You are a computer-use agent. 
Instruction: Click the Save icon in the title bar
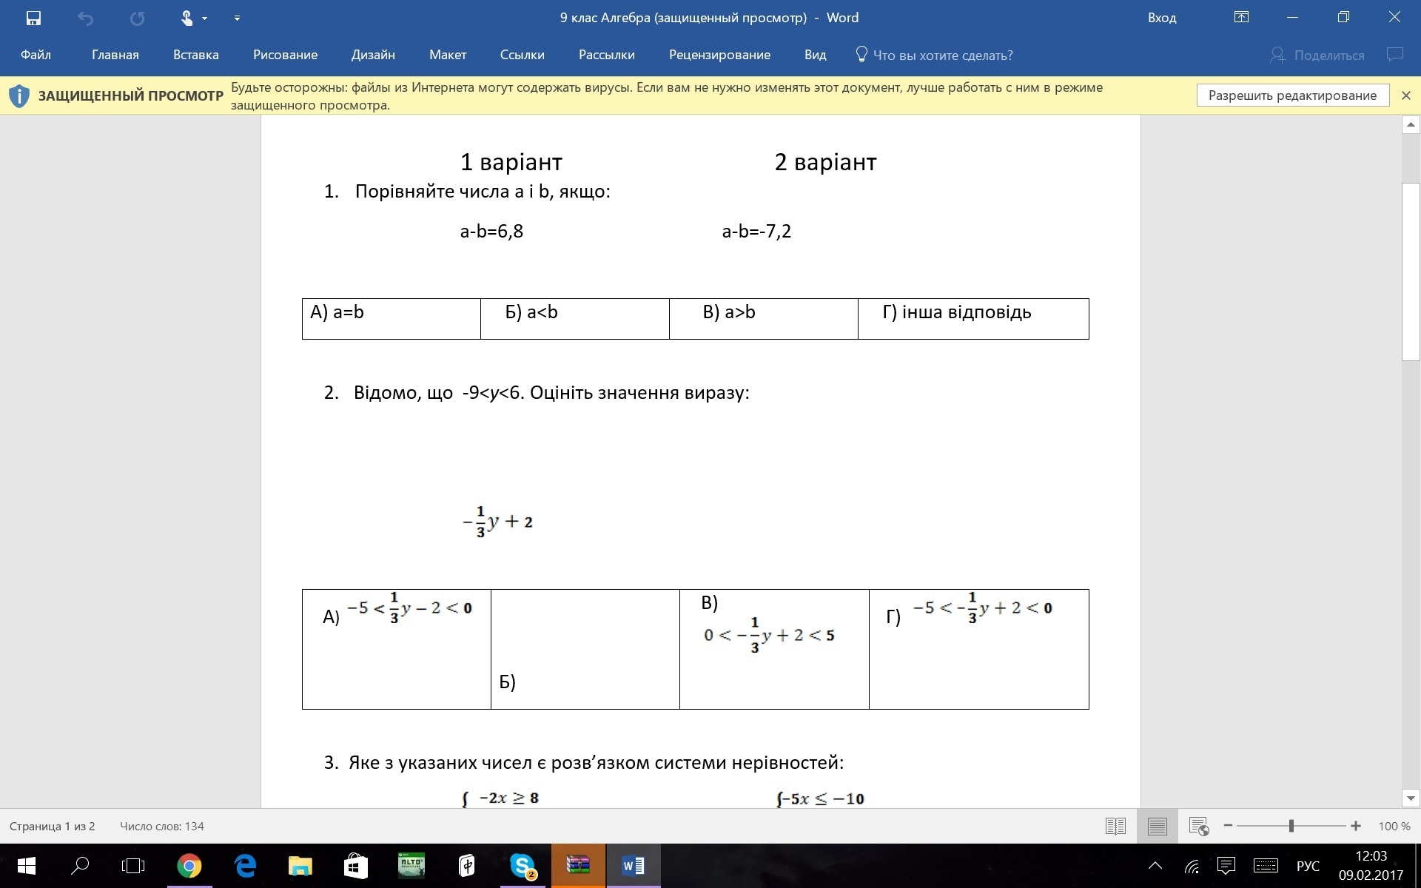tap(33, 18)
